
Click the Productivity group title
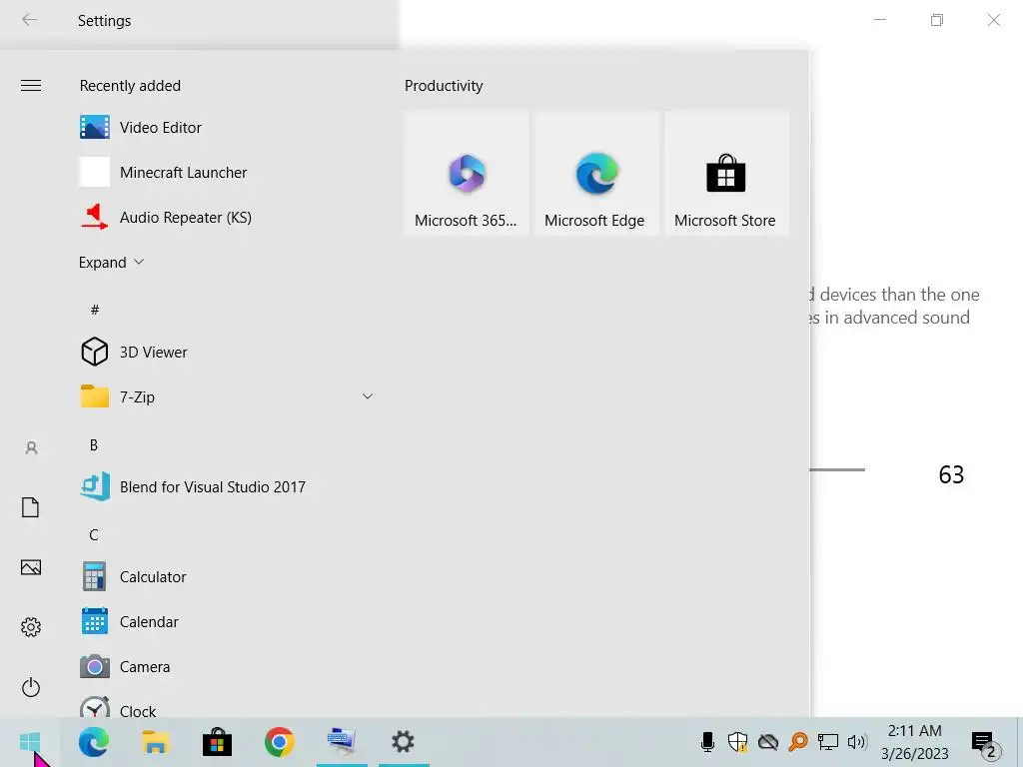[444, 86]
